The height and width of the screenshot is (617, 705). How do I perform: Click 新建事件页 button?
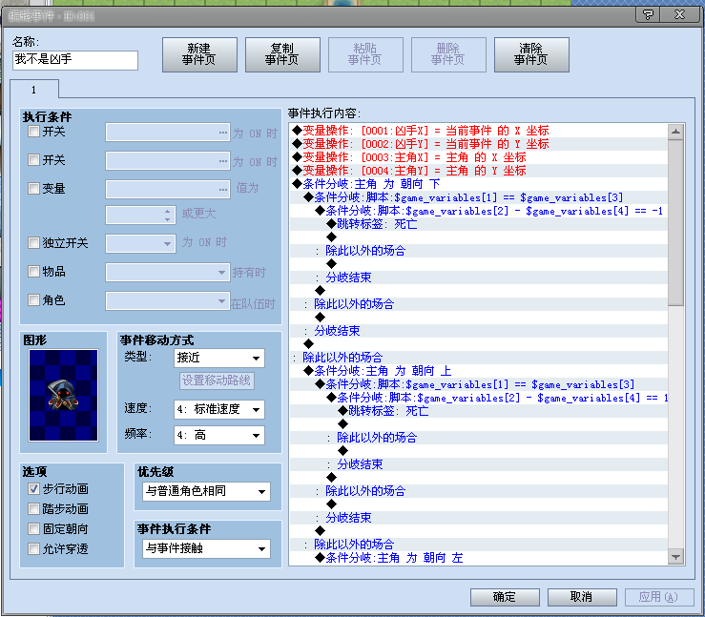tap(199, 54)
